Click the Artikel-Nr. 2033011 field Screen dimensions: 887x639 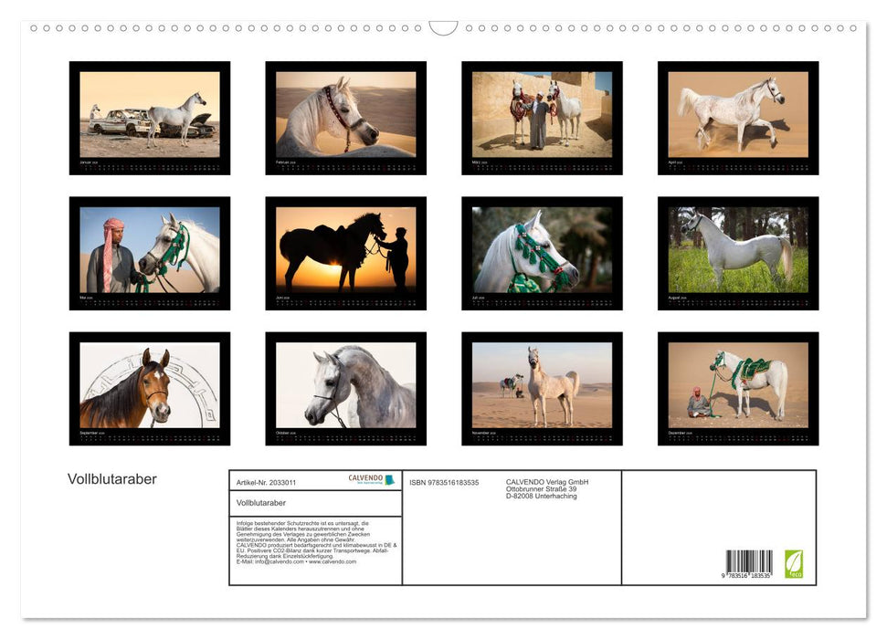pyautogui.click(x=266, y=482)
